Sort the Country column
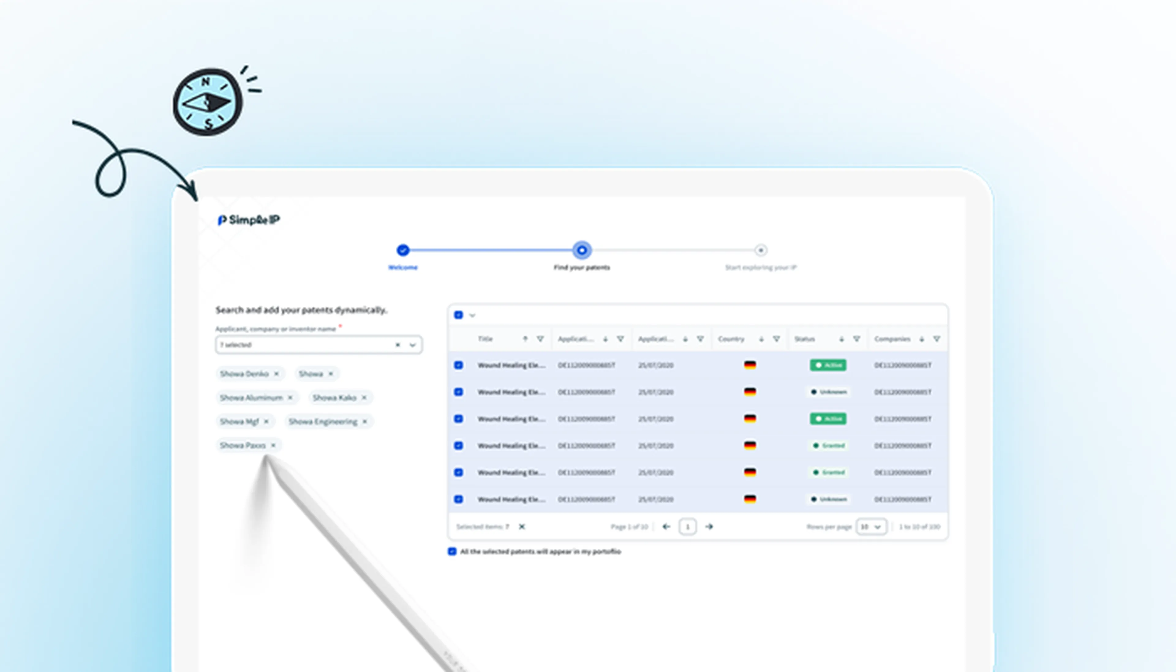The height and width of the screenshot is (672, 1176). (761, 339)
